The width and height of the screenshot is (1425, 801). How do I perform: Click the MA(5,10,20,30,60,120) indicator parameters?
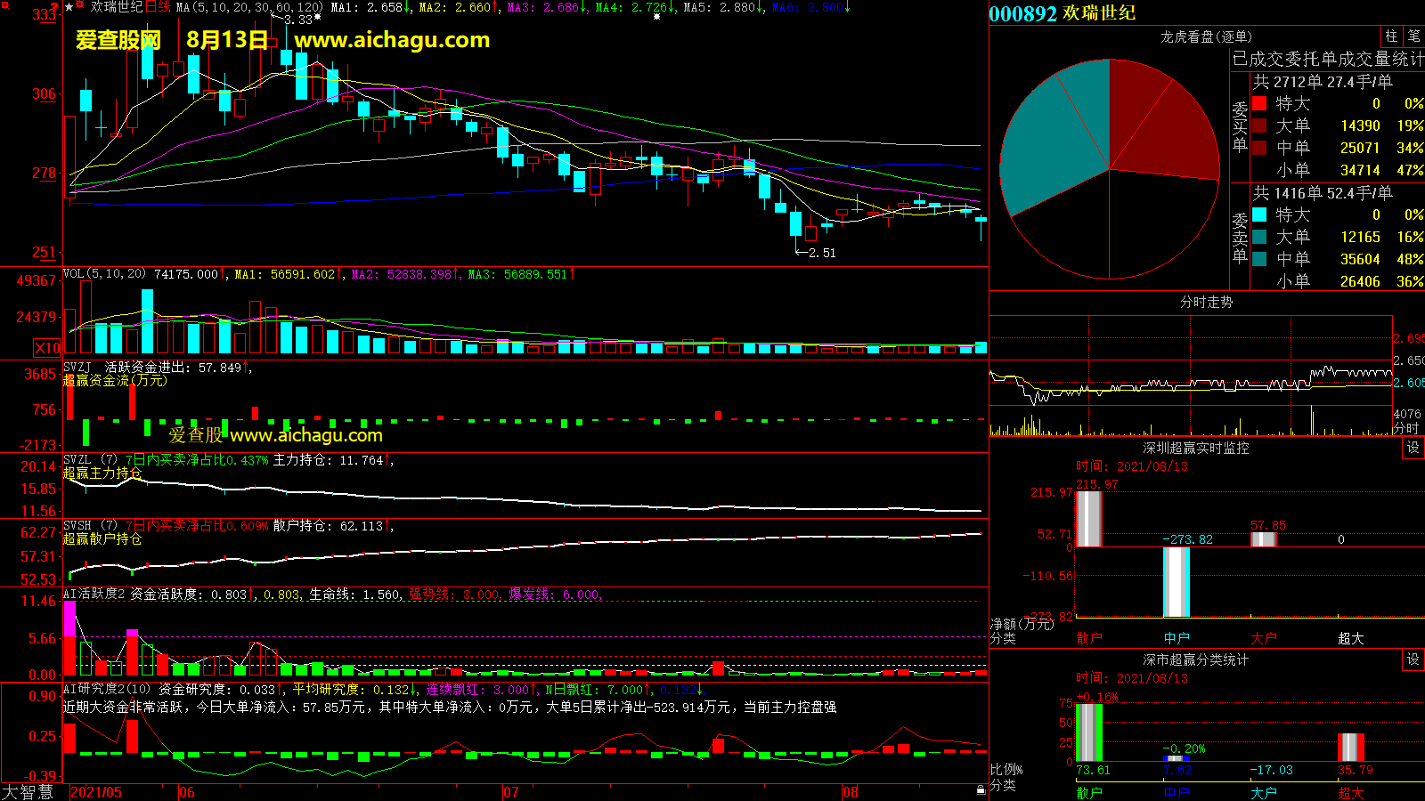(249, 7)
